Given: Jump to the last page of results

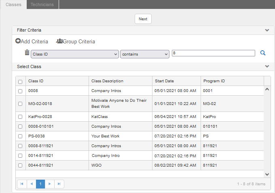Looking at the screenshot, I should [59, 184].
